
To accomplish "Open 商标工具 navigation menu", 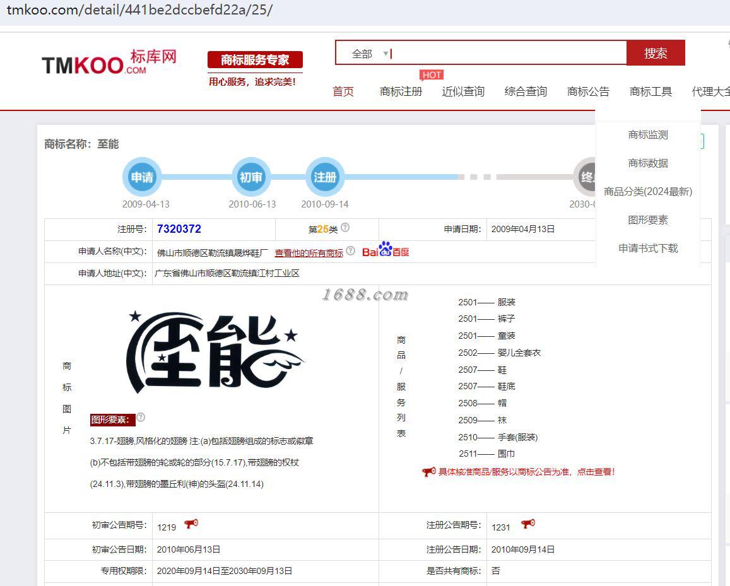I will click(651, 91).
